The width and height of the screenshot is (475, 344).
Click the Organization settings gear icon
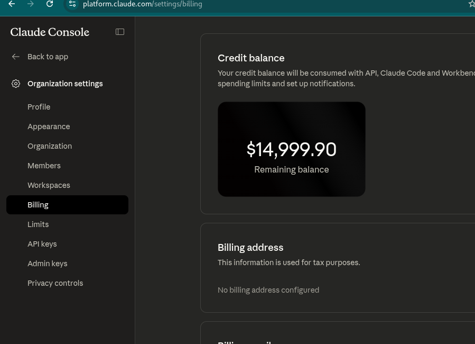coord(16,84)
